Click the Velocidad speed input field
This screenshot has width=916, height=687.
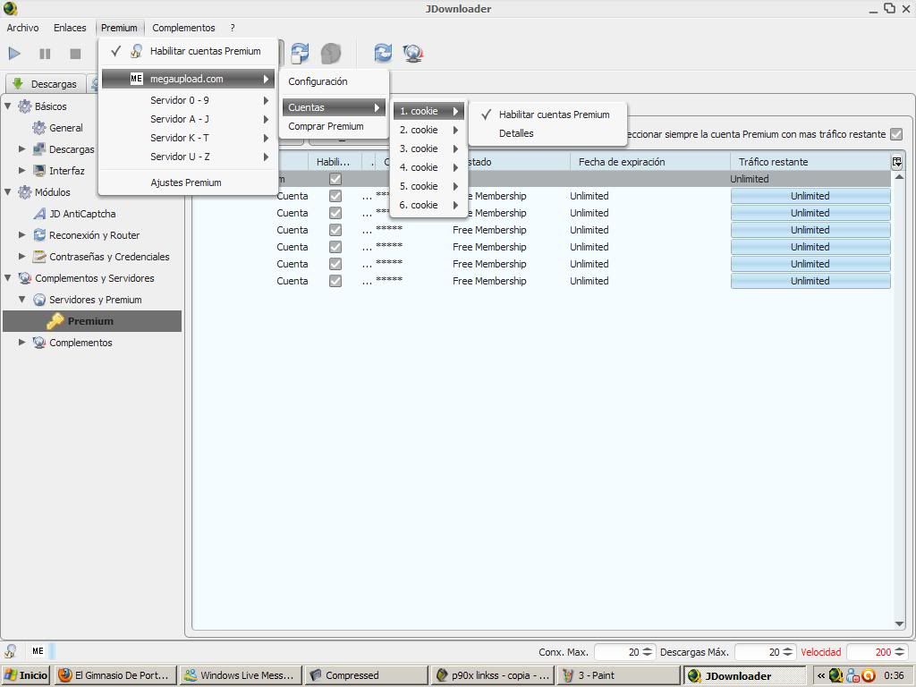pos(869,652)
